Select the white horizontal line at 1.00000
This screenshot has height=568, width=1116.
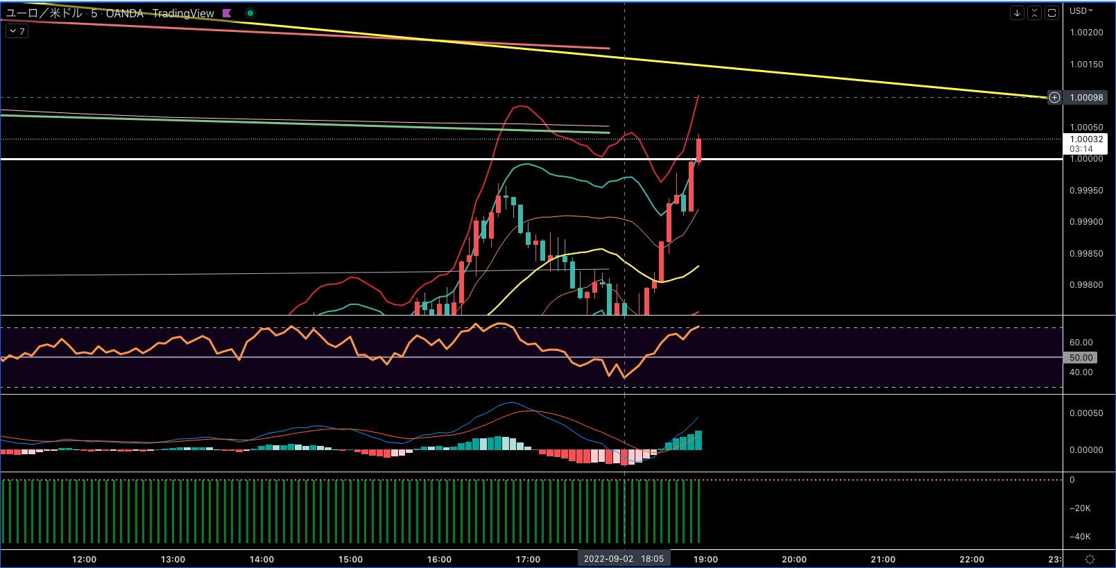[x=277, y=160]
